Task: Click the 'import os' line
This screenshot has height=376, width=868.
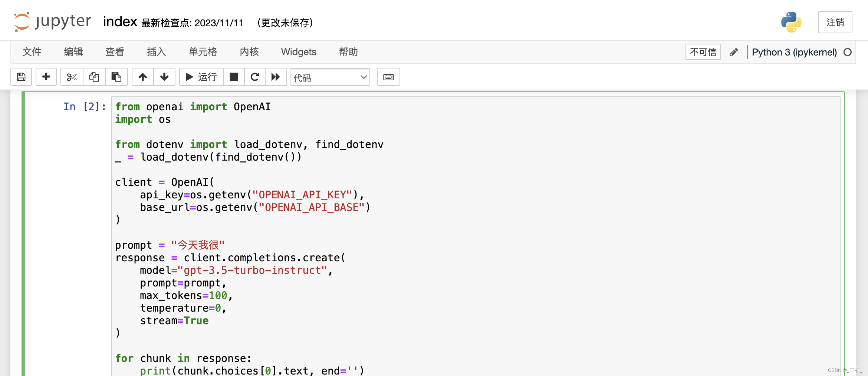Action: click(x=143, y=119)
